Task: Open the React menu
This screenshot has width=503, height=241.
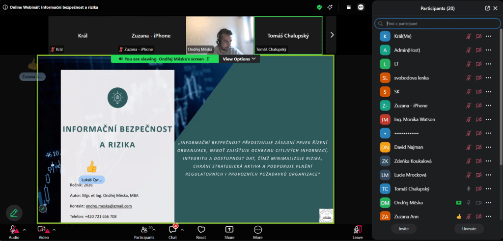Action: [x=201, y=232]
